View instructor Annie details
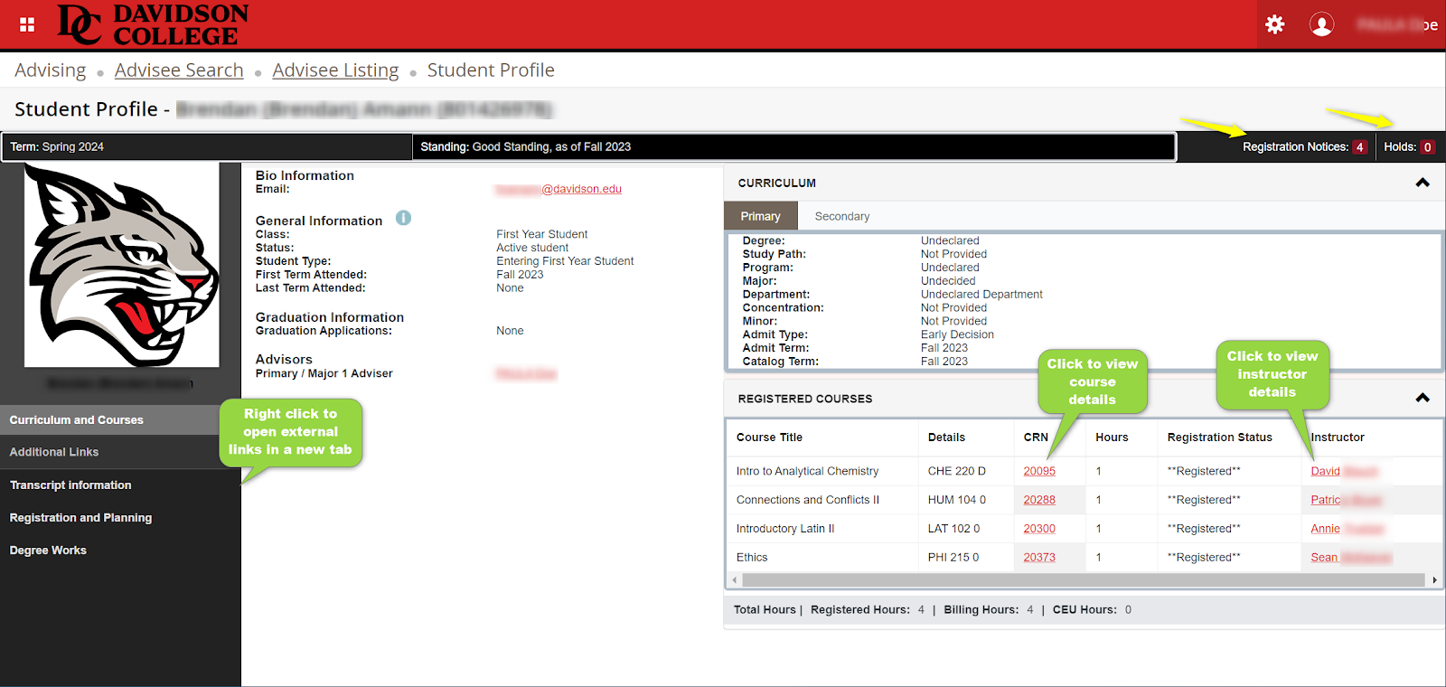This screenshot has width=1446, height=687. pyautogui.click(x=1347, y=529)
